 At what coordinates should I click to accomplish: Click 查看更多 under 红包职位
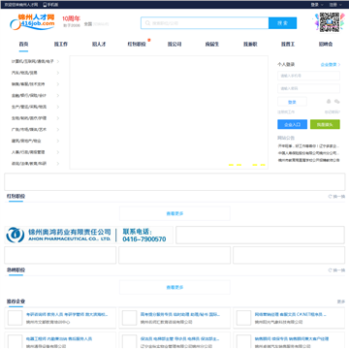174,213
